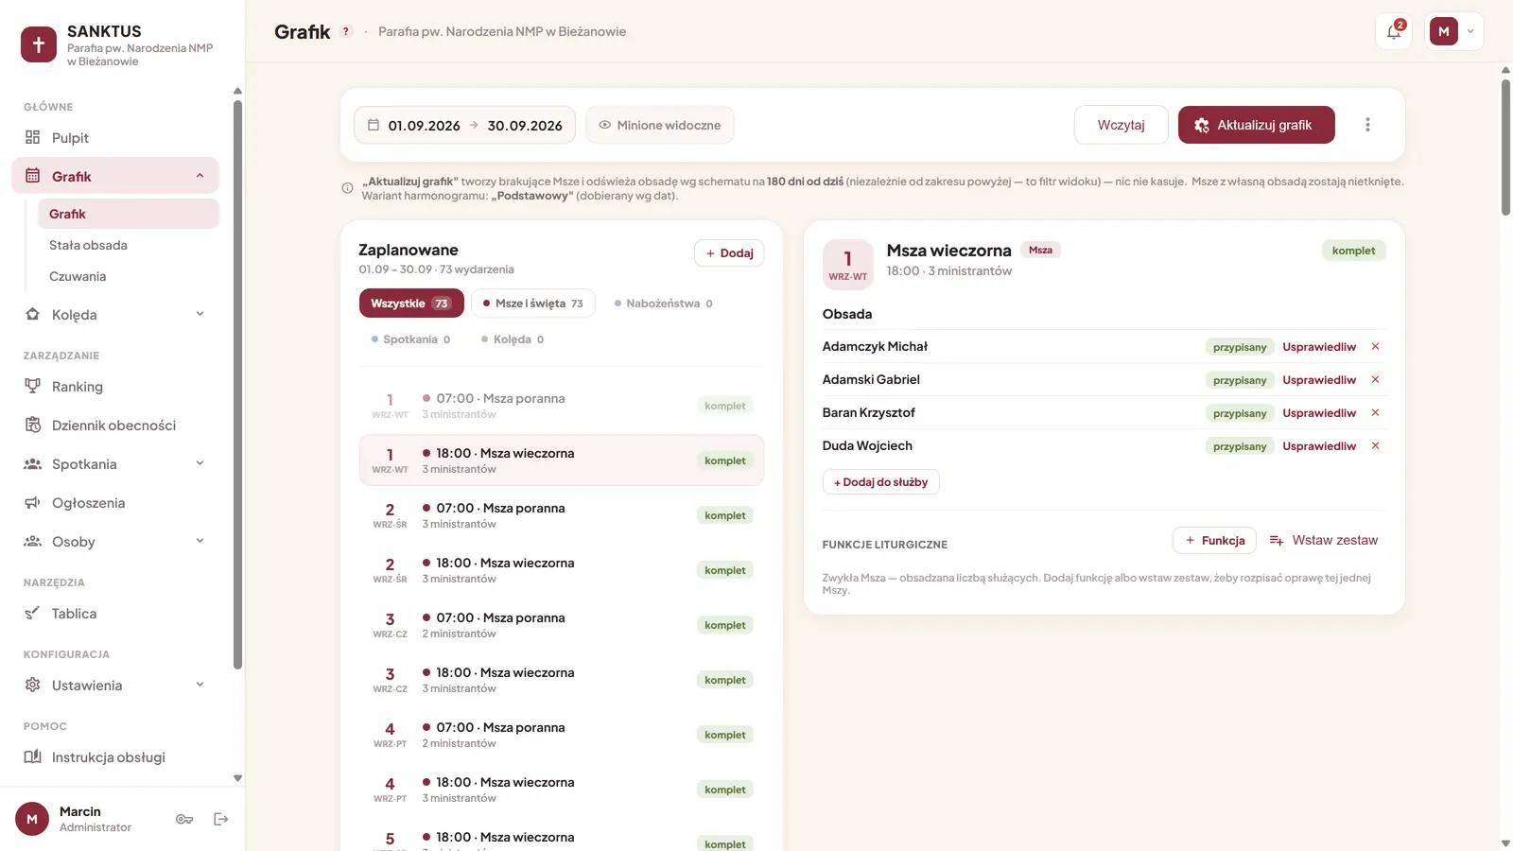1513x851 pixels.
Task: Remove Adamski Gabriel with the X icon
Action: coord(1376,380)
